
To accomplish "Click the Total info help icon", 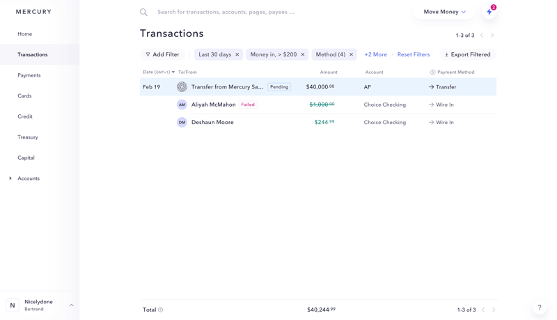I will (x=161, y=310).
